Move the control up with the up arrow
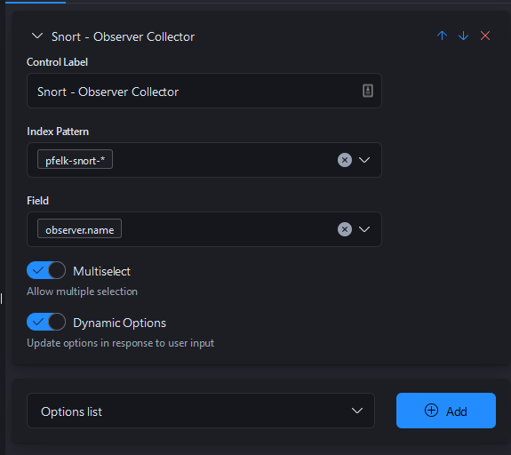The image size is (511, 455). tap(442, 36)
